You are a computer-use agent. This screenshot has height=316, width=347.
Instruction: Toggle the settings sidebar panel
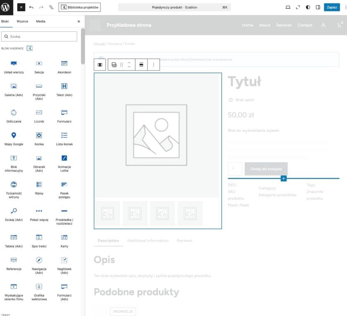[318, 7]
